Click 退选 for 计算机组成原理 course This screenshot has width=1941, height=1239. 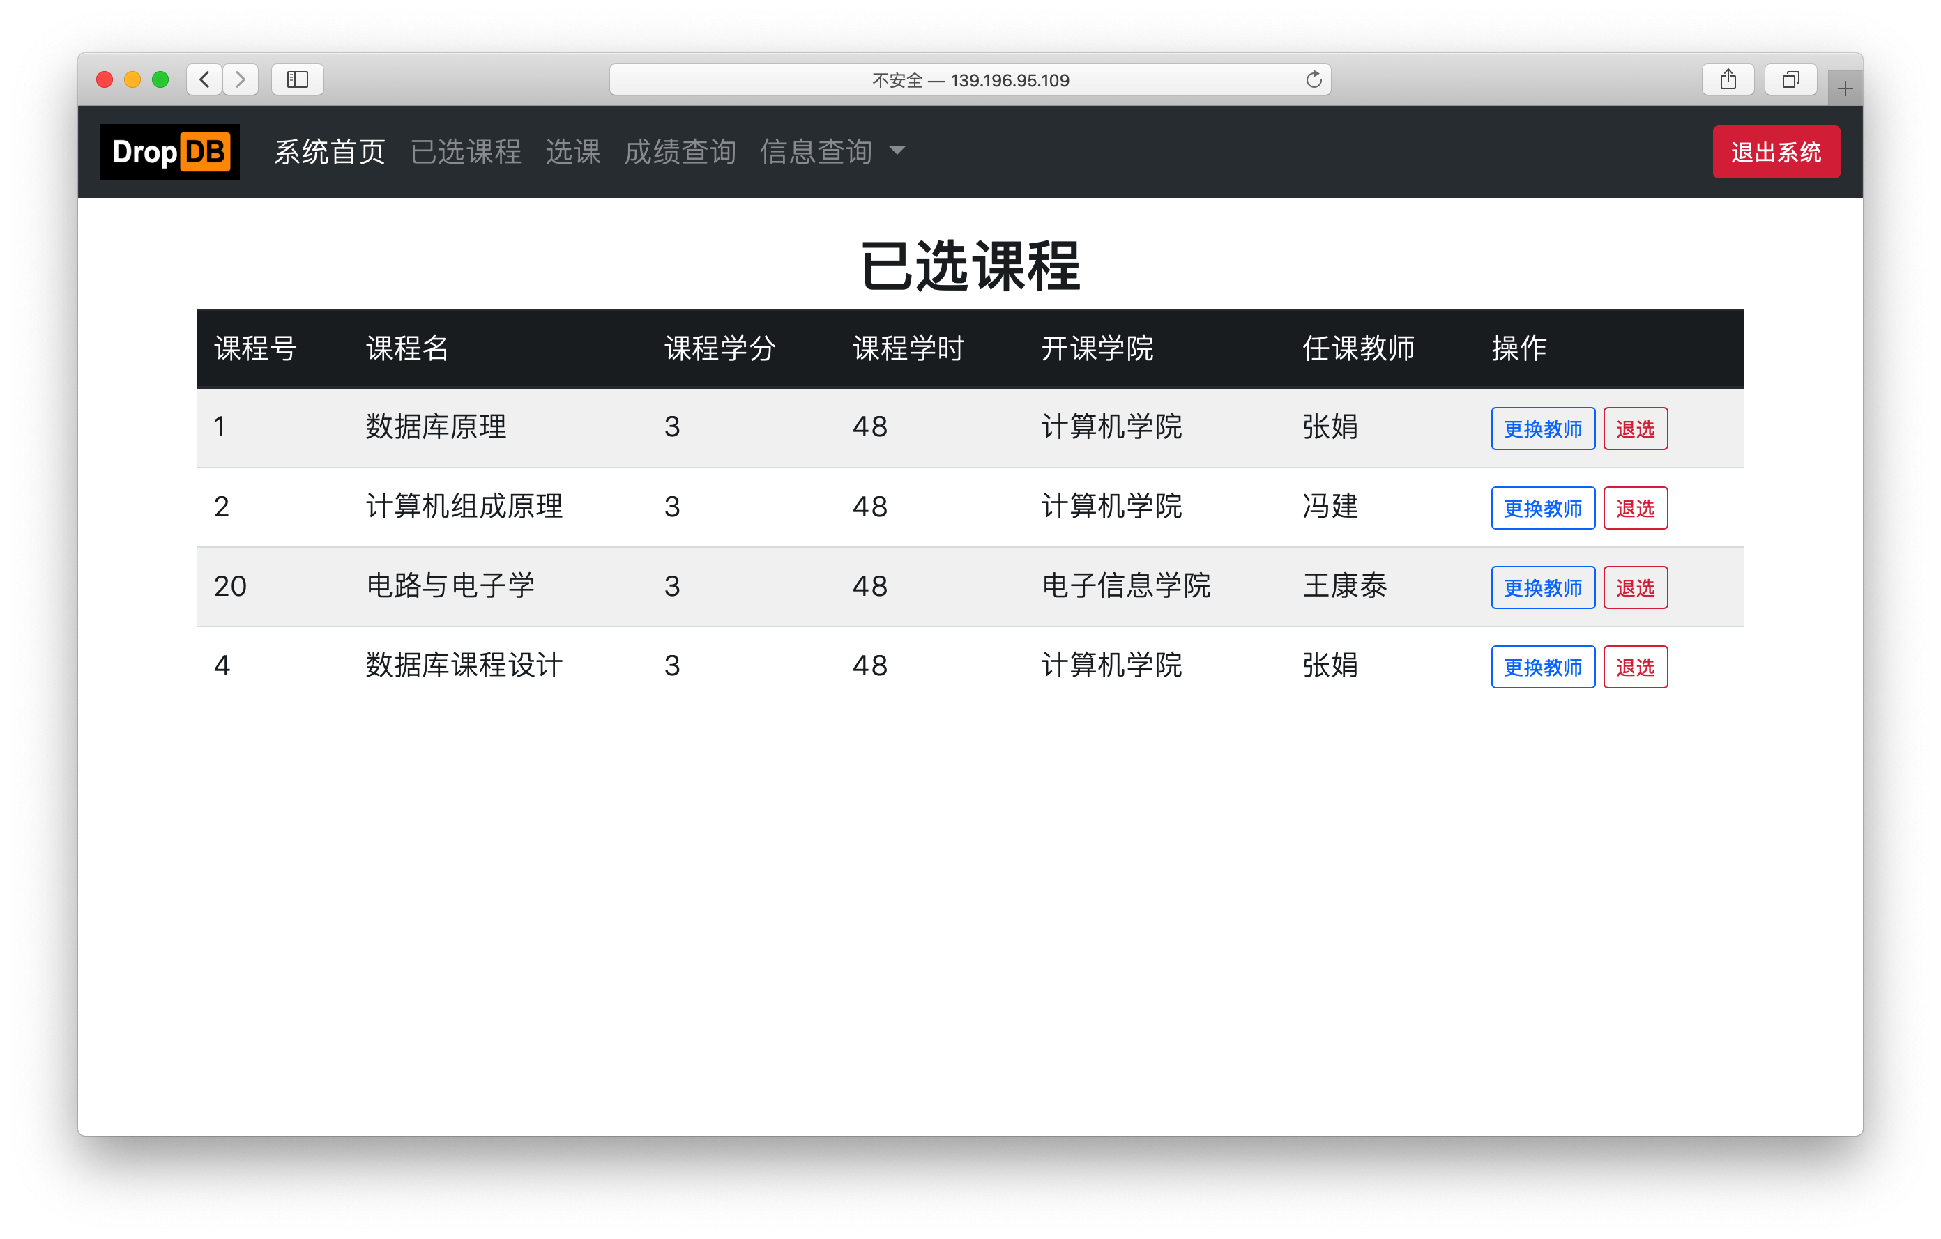tap(1635, 507)
